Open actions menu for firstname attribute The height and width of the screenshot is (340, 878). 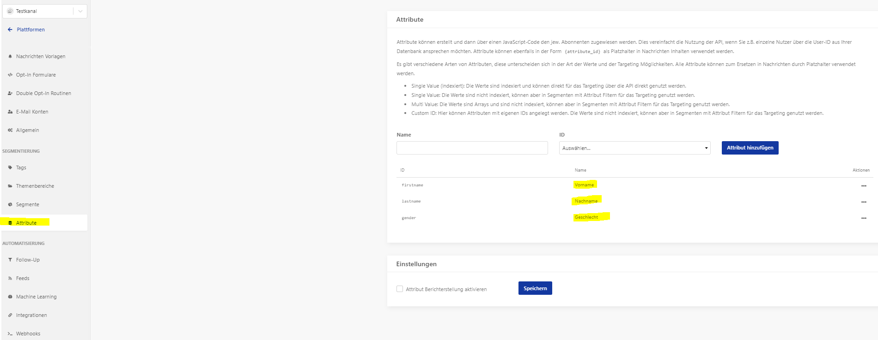pyautogui.click(x=864, y=186)
